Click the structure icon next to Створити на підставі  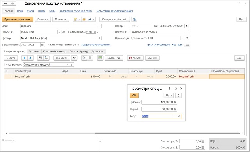click(134, 19)
